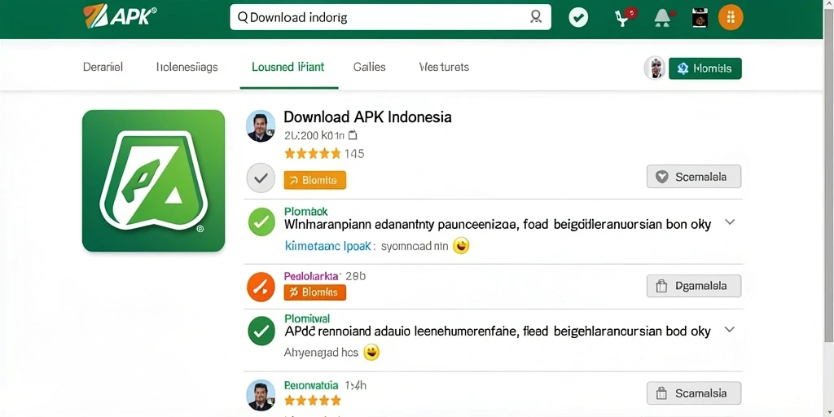Click the search field 'Download indorig'
Viewport: 834px width, 417px height.
[x=390, y=17]
